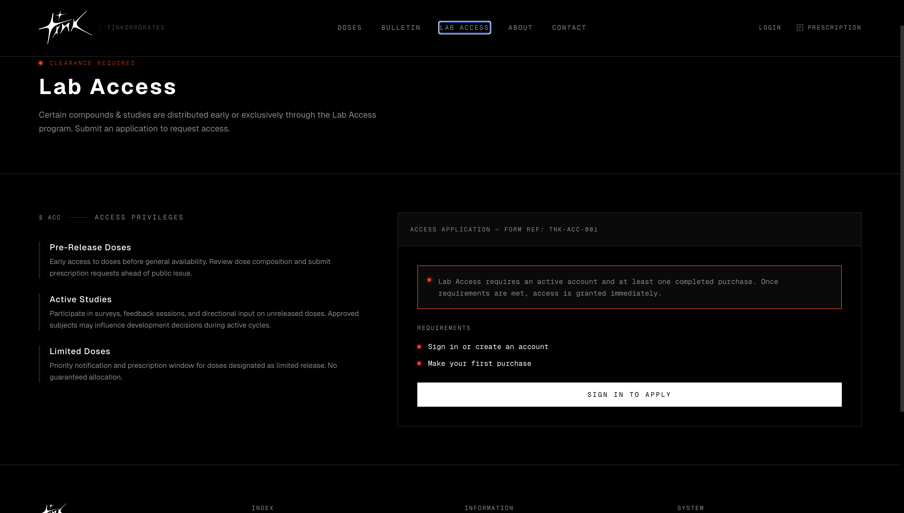Click the Access Privileges section label

pyautogui.click(x=139, y=217)
